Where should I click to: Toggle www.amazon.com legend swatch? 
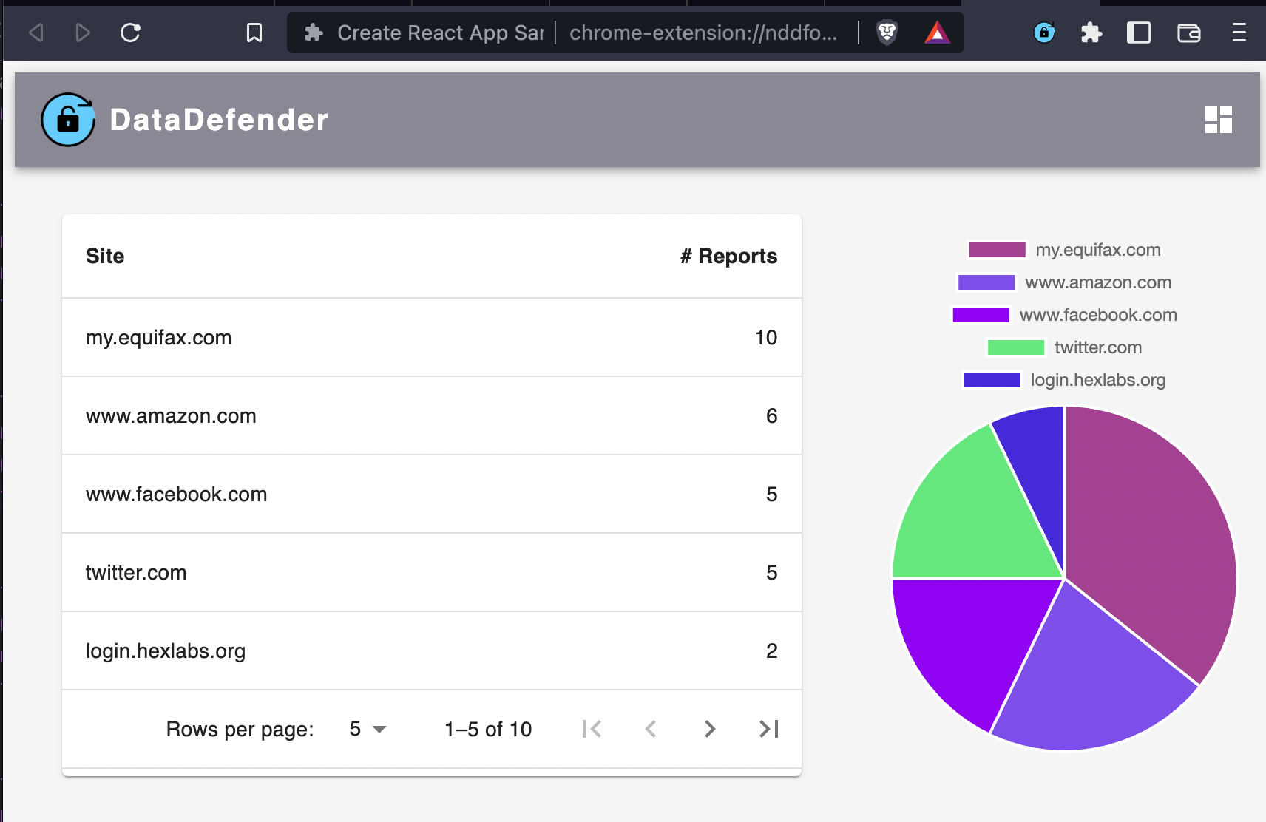(986, 282)
